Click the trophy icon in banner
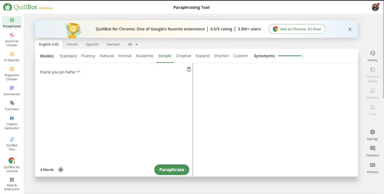384x194 pixels. tap(74, 30)
